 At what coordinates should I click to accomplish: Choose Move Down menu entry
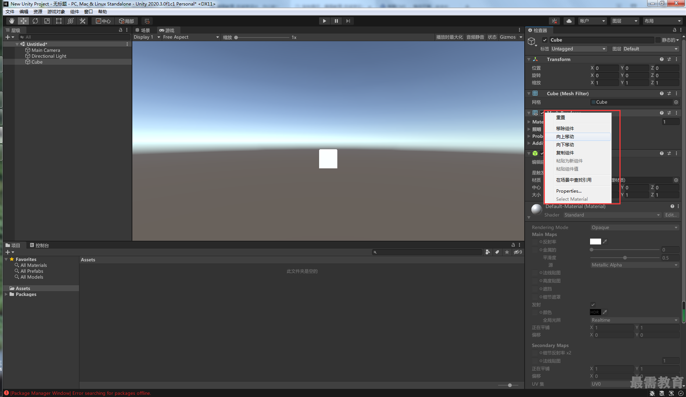578,145
